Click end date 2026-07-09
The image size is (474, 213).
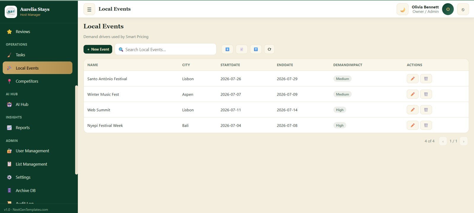tap(287, 94)
